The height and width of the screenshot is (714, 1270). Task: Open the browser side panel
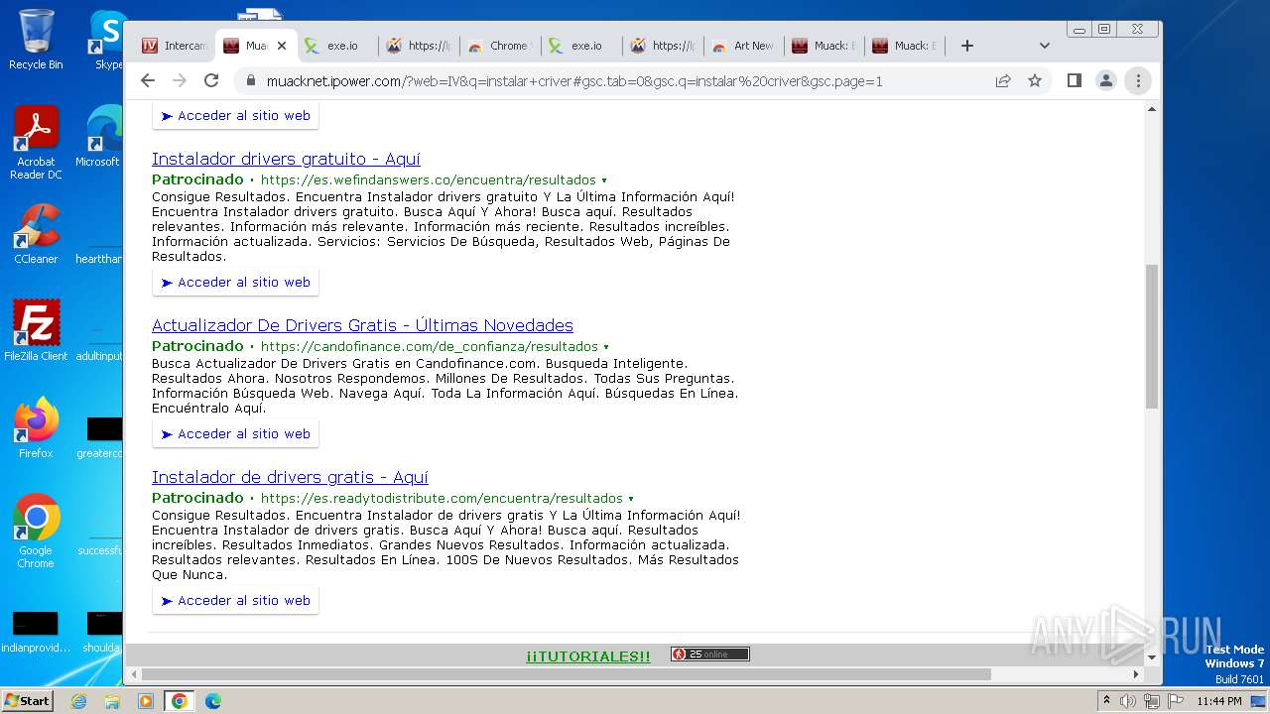tap(1074, 81)
